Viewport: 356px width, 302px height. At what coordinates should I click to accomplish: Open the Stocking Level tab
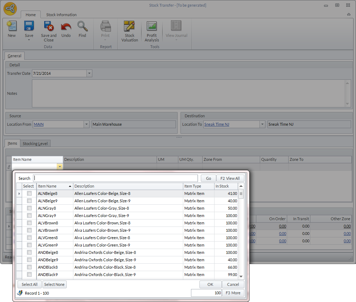click(35, 144)
